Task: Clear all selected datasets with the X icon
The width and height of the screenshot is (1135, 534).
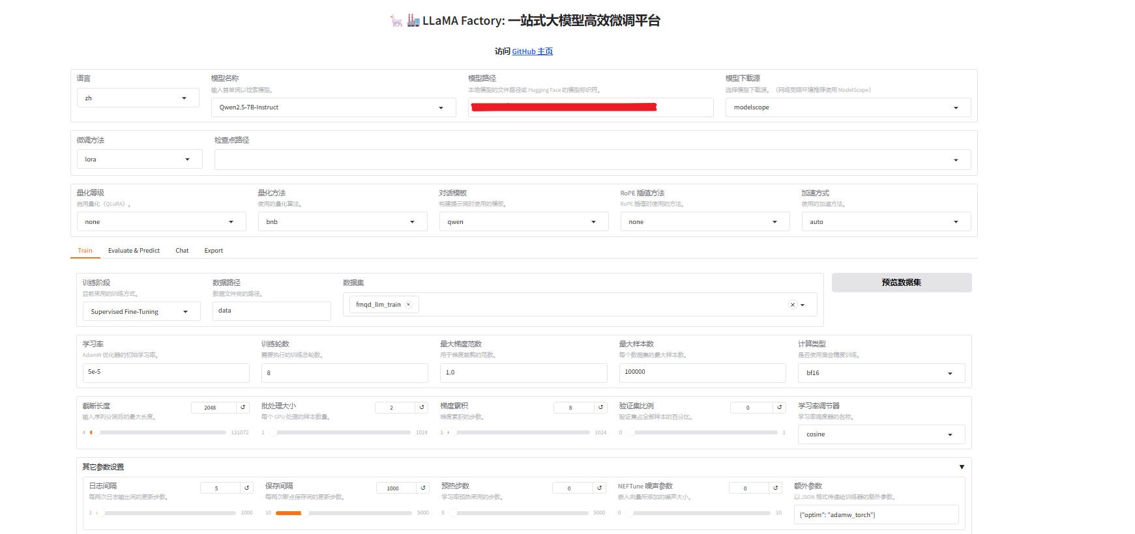Action: (793, 305)
